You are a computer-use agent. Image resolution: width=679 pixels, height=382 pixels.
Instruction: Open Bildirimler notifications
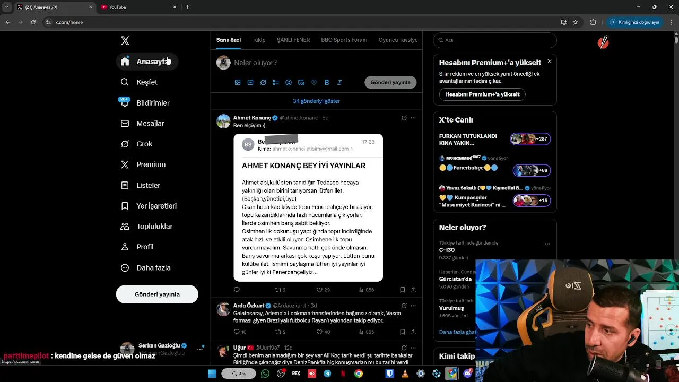pos(145,103)
